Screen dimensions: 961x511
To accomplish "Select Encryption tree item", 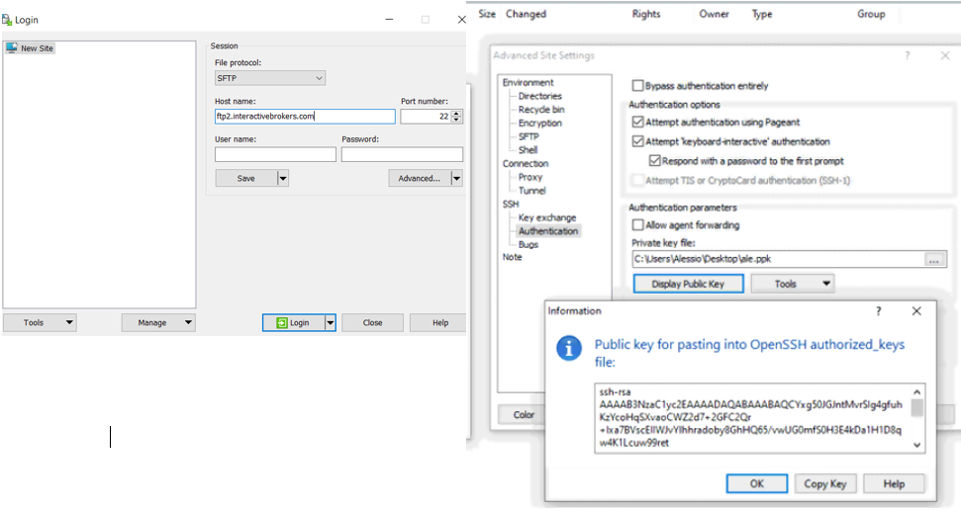I will click(540, 123).
